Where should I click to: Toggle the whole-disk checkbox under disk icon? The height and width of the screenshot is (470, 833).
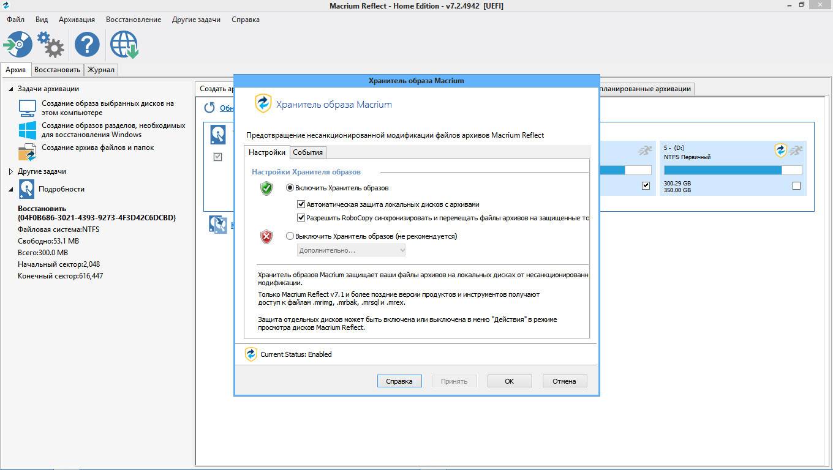[x=217, y=157]
